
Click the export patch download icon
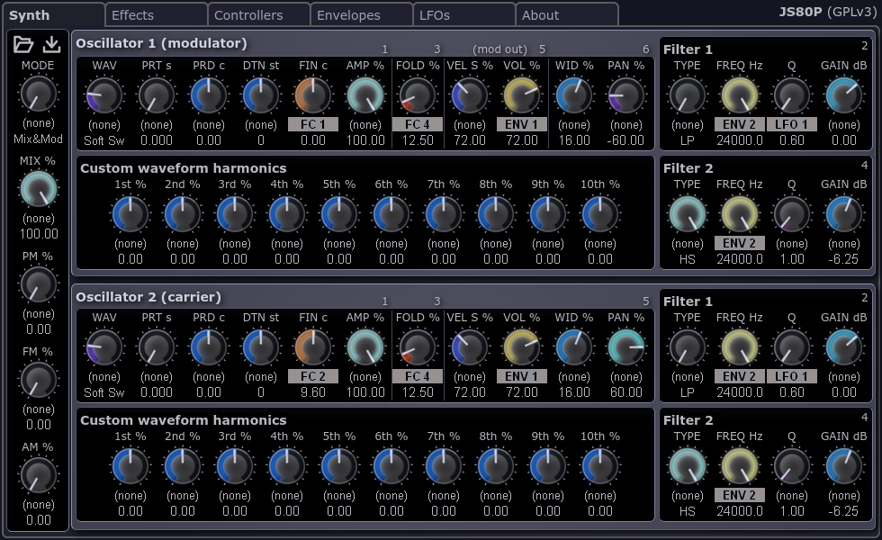pyautogui.click(x=52, y=44)
